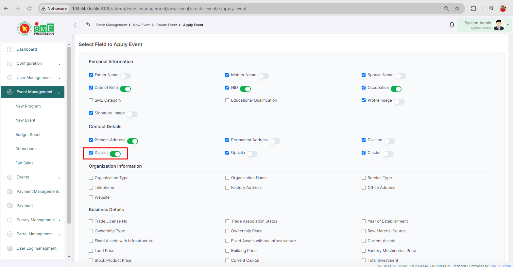Open the System Admin dropdown chevron
Screen dimensions: 513x267
[x=508, y=25]
